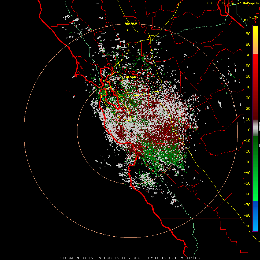
Task: Click the -60 value on velocity scale
Action: (x=247, y=194)
